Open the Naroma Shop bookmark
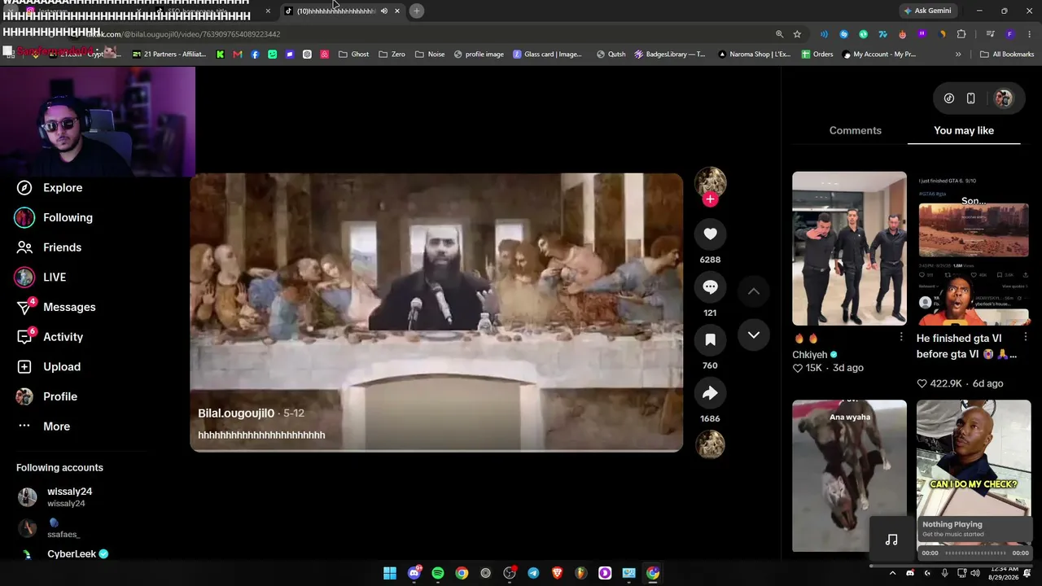Image resolution: width=1042 pixels, height=586 pixels. (754, 55)
